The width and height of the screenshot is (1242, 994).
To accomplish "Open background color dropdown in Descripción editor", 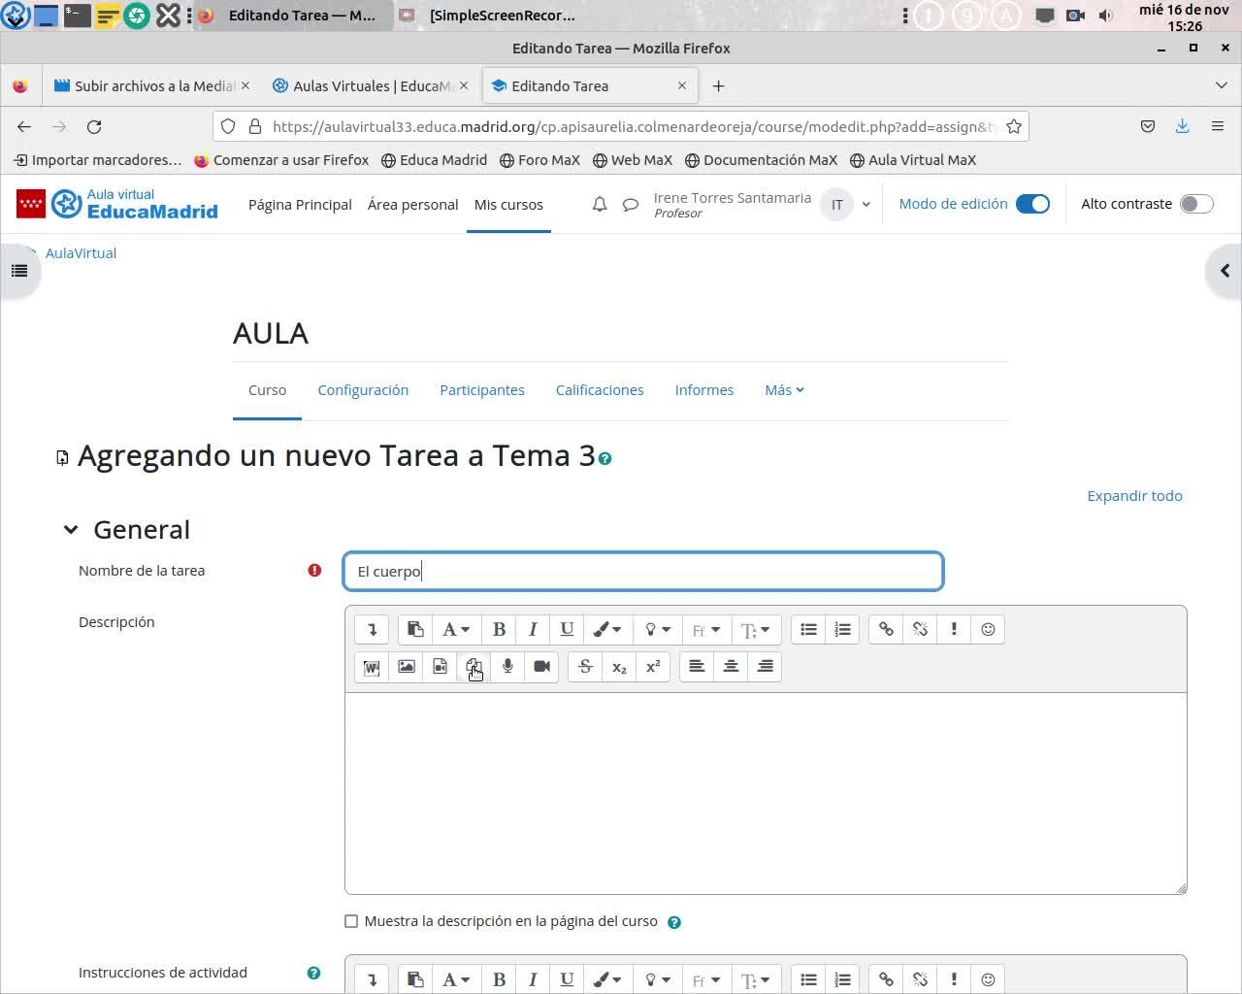I will pos(658,629).
